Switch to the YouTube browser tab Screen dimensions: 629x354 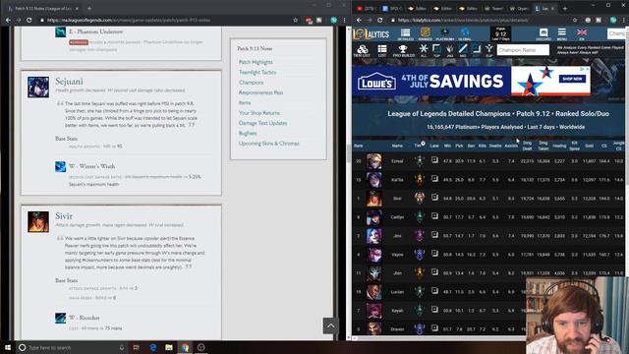coord(367,8)
